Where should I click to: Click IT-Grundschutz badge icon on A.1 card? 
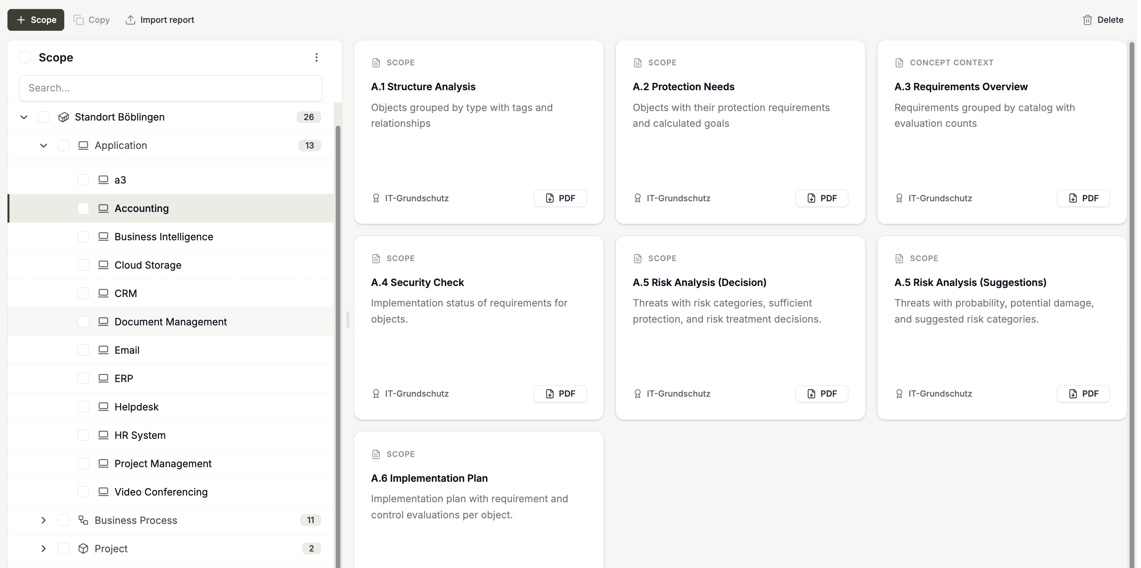(x=376, y=199)
